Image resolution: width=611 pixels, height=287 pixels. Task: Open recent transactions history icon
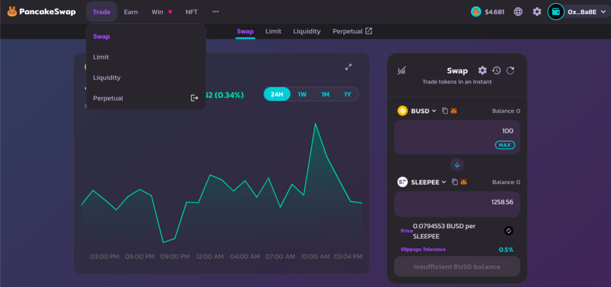point(496,70)
